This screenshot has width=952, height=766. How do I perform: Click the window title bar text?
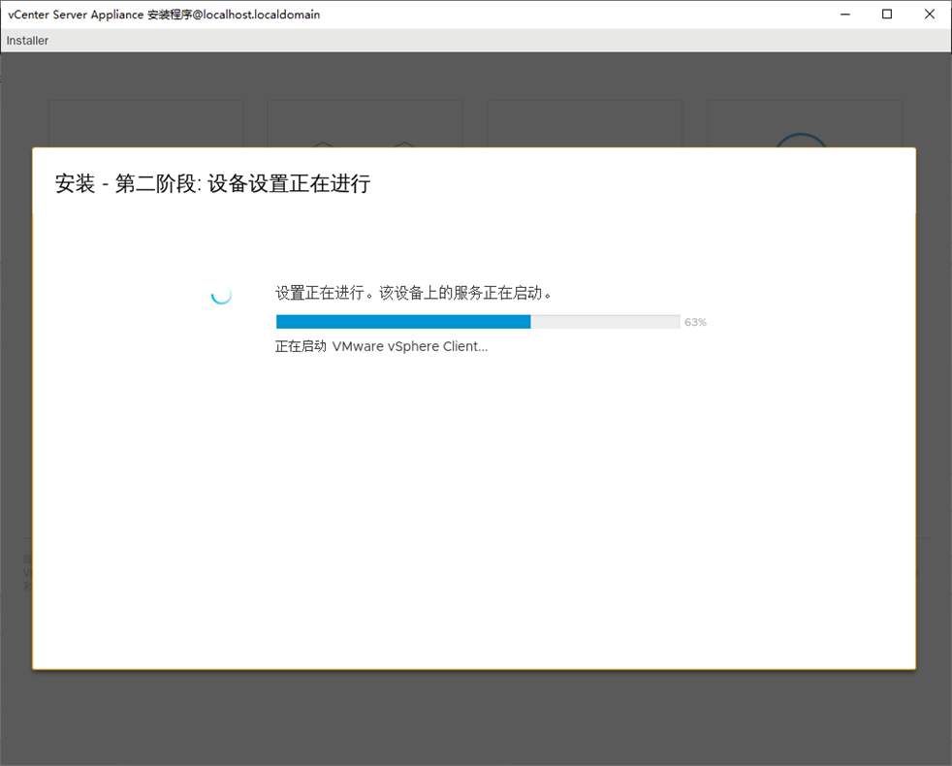(x=164, y=15)
